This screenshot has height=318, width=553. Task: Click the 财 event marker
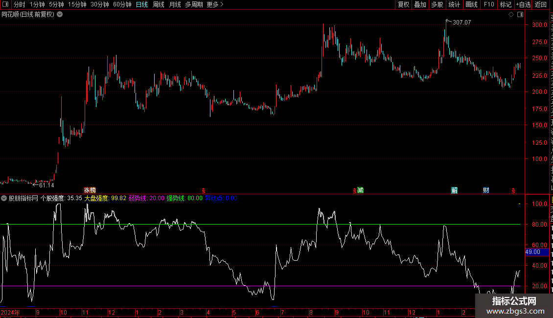click(x=486, y=190)
